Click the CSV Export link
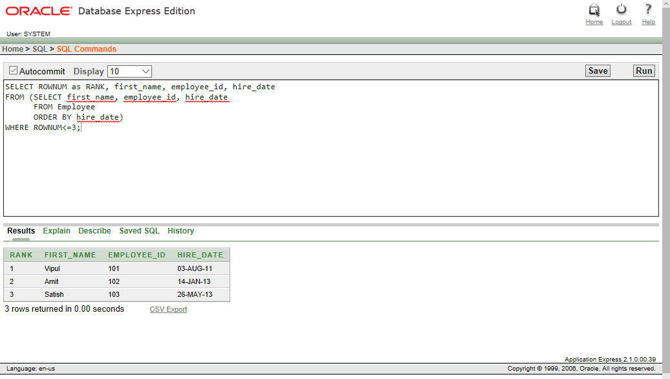Viewport: 670px width, 379px height. coord(168,309)
